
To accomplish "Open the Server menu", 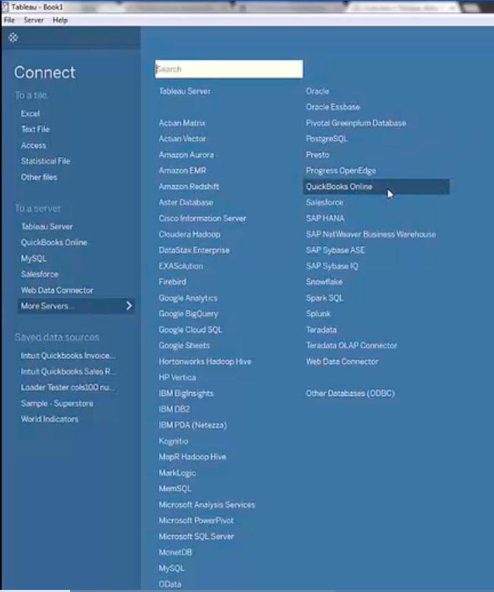I will (34, 21).
